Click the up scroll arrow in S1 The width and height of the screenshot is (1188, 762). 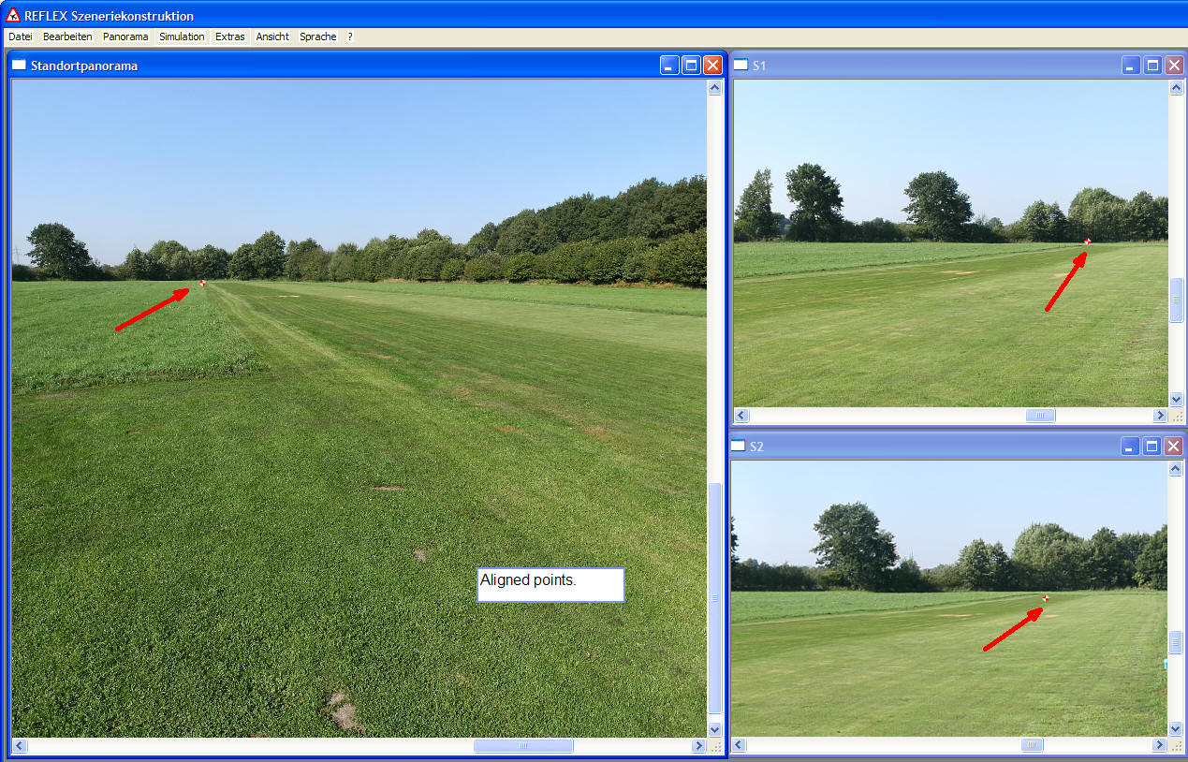(x=1177, y=88)
